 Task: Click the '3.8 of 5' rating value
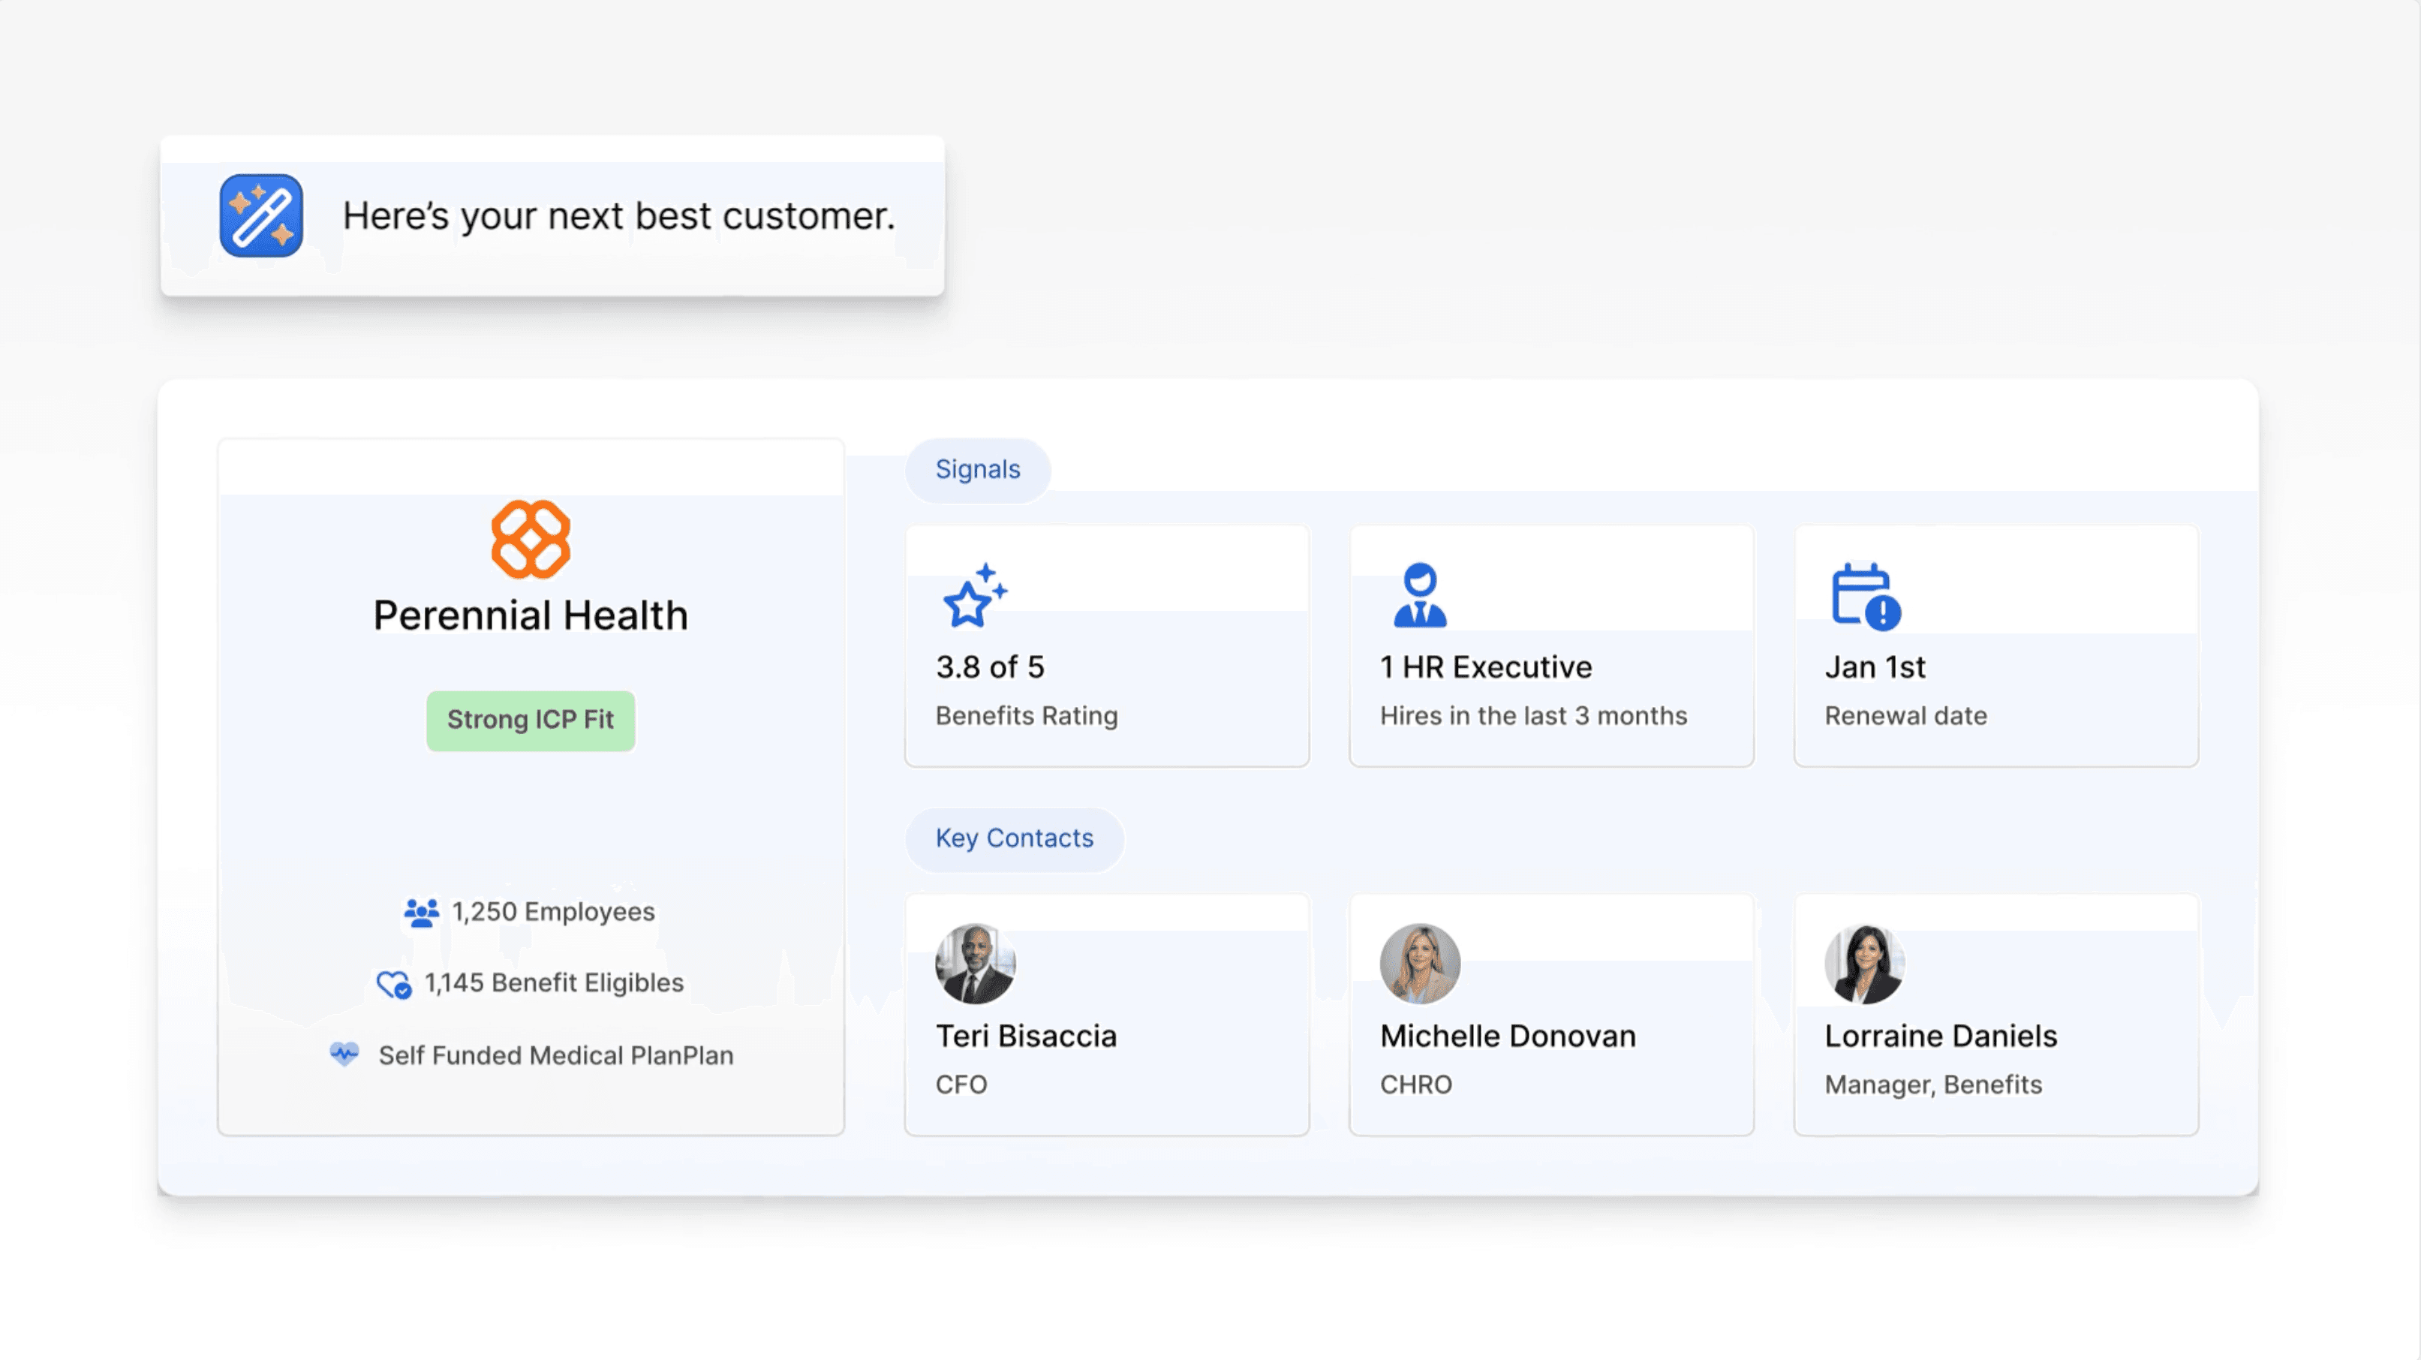(990, 667)
